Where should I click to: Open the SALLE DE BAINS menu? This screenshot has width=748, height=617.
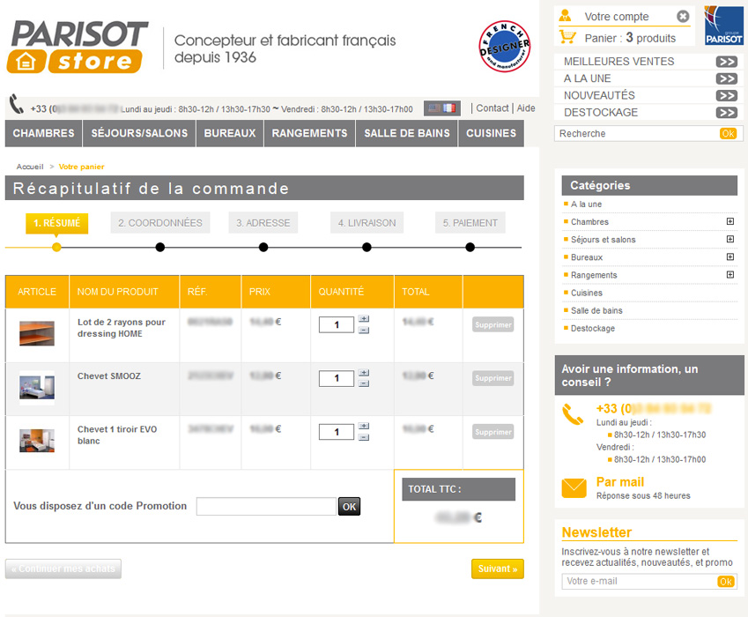407,133
